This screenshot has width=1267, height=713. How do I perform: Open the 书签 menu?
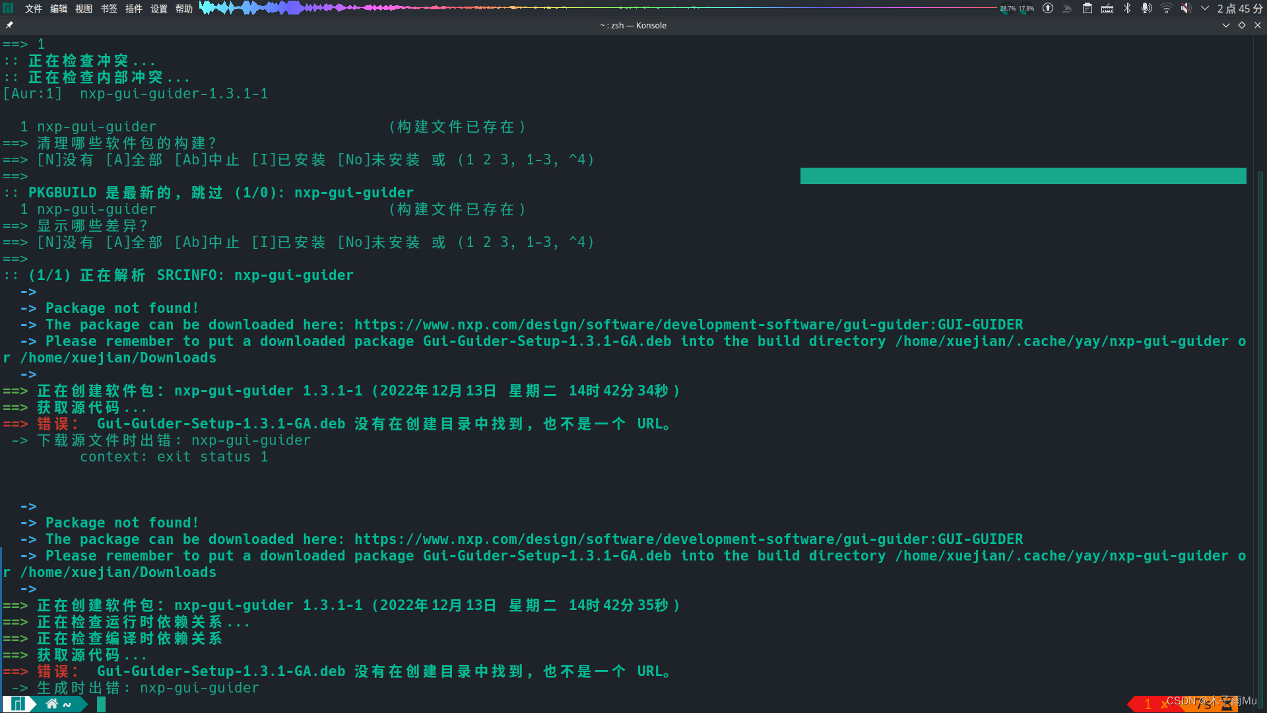pos(109,9)
